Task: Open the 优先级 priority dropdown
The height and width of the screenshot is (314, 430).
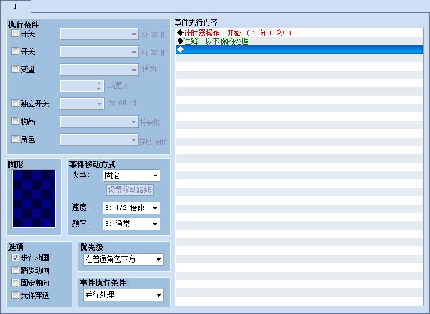Action: (123, 259)
